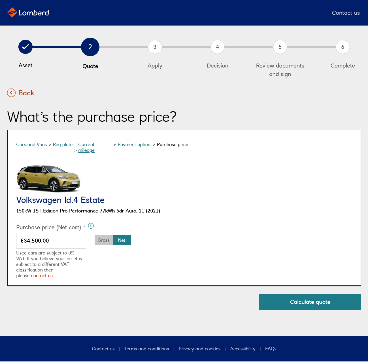Click the Volkswagen Id.4 car image
The image size is (368, 362).
(x=48, y=178)
